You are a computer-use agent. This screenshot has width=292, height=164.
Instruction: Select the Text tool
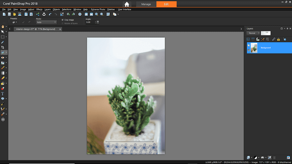[3, 94]
